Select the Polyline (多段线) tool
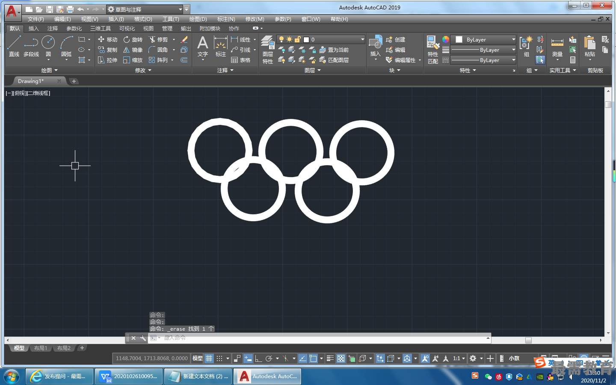This screenshot has height=385, width=616. click(x=31, y=46)
